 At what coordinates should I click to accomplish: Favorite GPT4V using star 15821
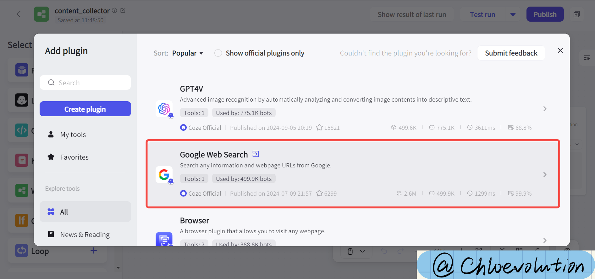tap(319, 128)
